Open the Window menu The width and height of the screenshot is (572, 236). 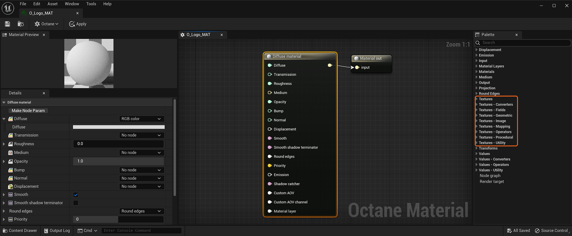click(x=72, y=4)
